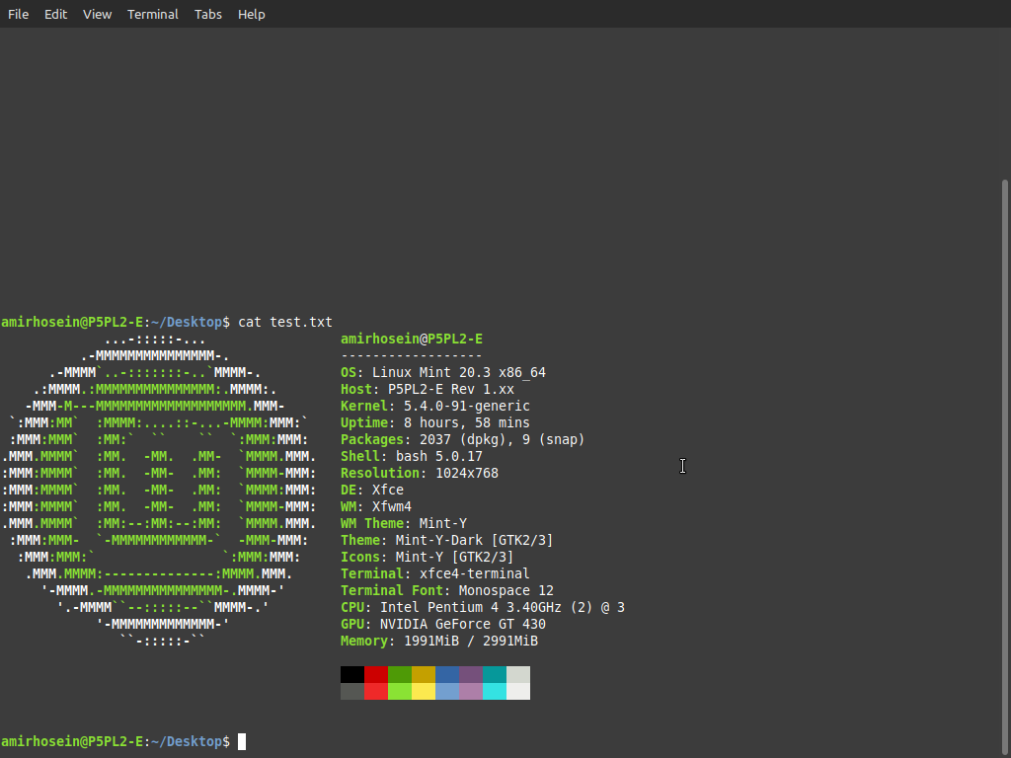Click the 'Shell: bash 5.0.17' line
The width and height of the screenshot is (1011, 758).
coord(412,456)
